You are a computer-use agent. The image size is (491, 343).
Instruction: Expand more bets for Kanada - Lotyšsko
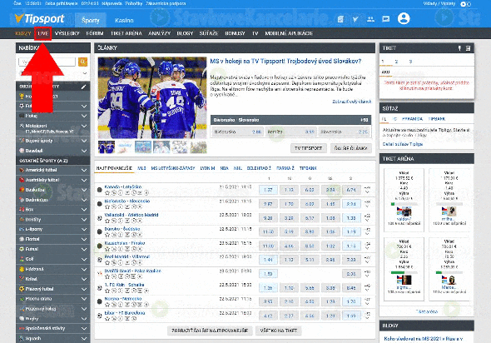(368, 190)
